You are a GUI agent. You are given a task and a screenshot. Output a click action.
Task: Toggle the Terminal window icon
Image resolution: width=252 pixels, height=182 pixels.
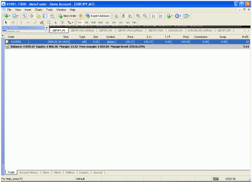point(45,16)
